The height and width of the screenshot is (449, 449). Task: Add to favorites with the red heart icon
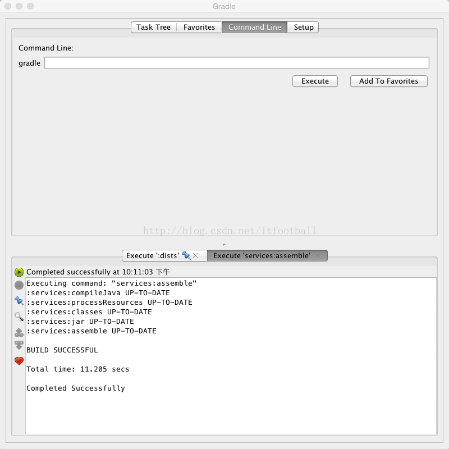click(x=19, y=361)
